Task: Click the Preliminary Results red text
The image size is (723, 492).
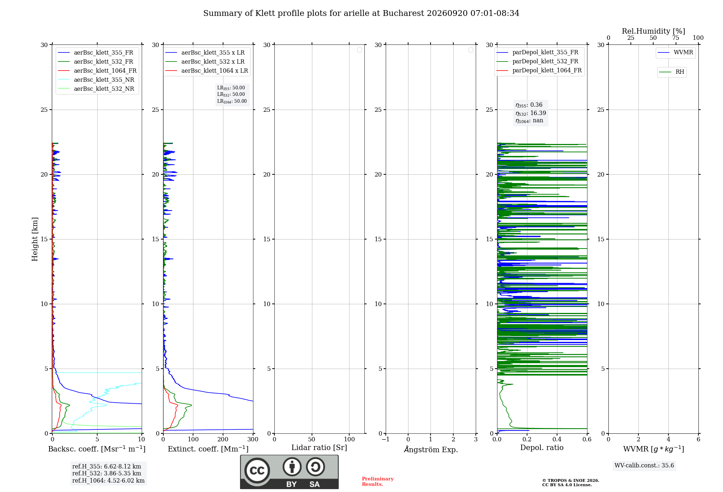Action: (378, 482)
